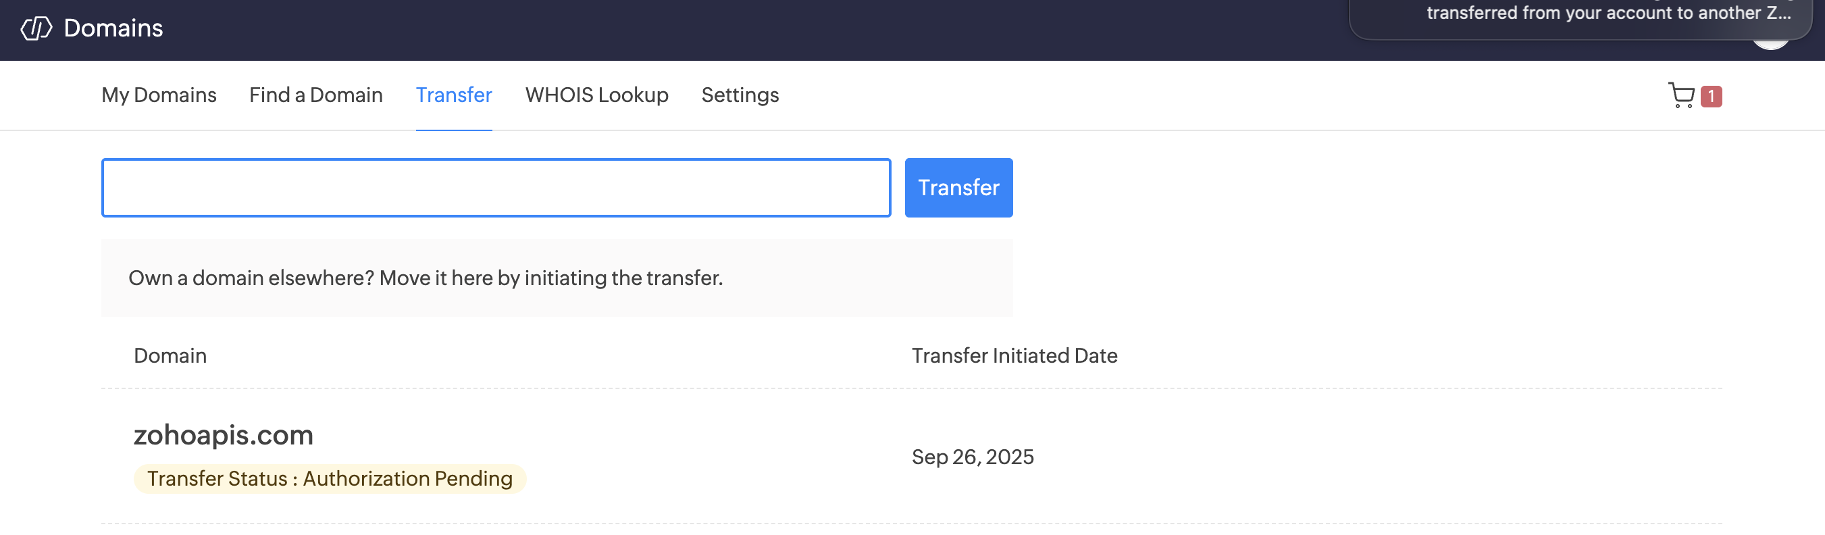Select the Transfer tab
The height and width of the screenshot is (535, 1825).
pyautogui.click(x=453, y=95)
